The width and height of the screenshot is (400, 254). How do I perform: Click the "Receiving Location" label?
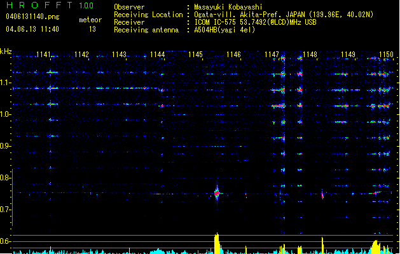click(x=148, y=15)
